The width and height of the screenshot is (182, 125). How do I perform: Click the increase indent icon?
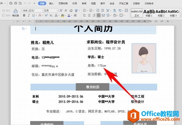click(102, 11)
